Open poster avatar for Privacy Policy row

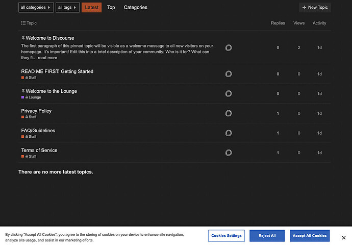(x=229, y=113)
